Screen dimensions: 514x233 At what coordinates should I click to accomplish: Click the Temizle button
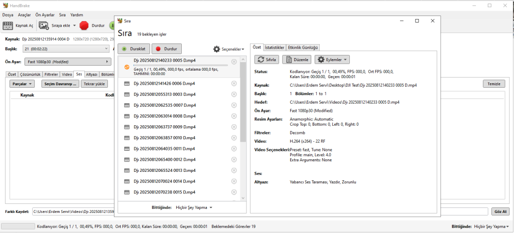(494, 84)
